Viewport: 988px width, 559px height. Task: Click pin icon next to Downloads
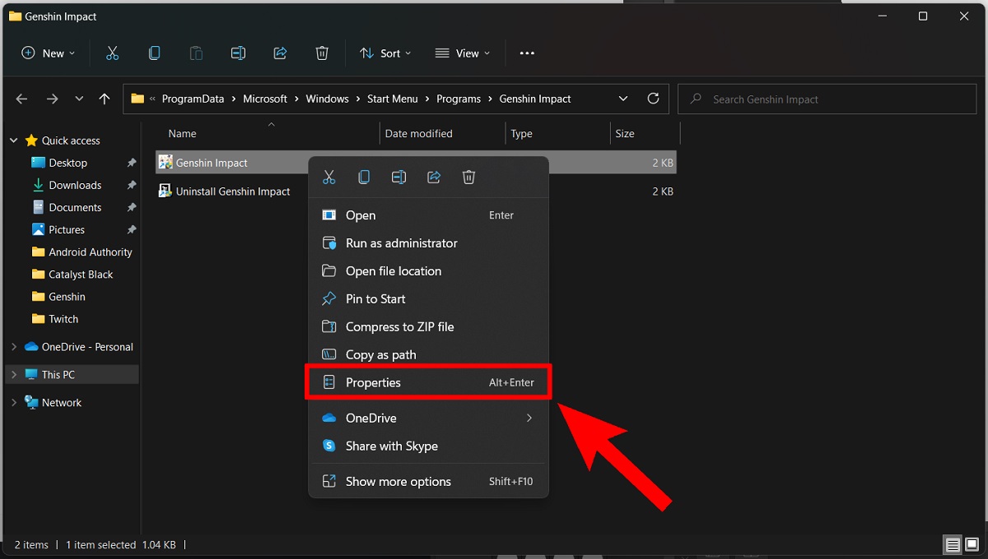131,185
